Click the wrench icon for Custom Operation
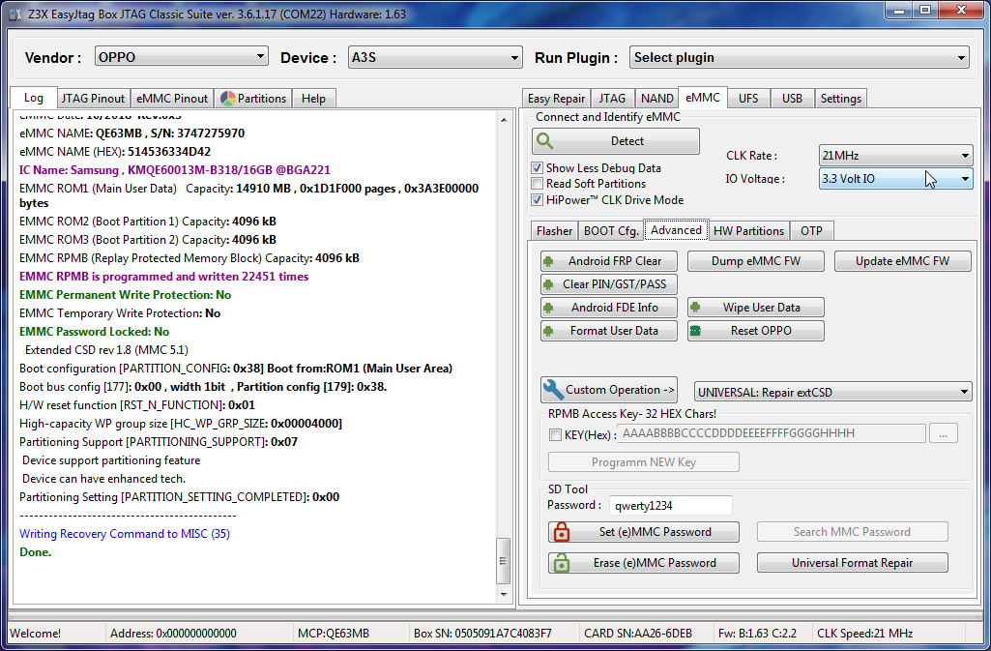The width and height of the screenshot is (991, 651). point(553,390)
